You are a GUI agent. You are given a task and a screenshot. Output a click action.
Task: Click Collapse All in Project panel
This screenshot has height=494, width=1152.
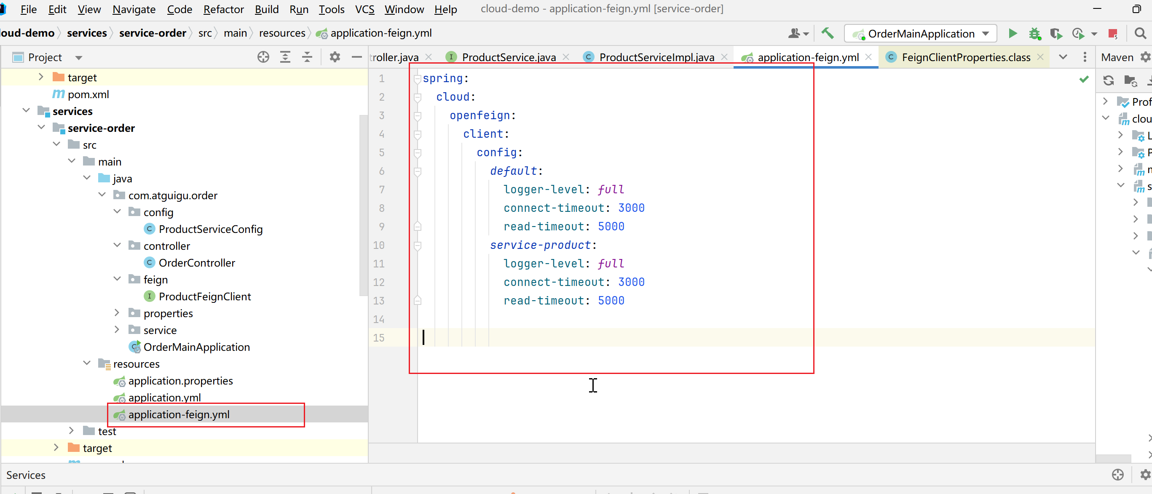point(307,57)
